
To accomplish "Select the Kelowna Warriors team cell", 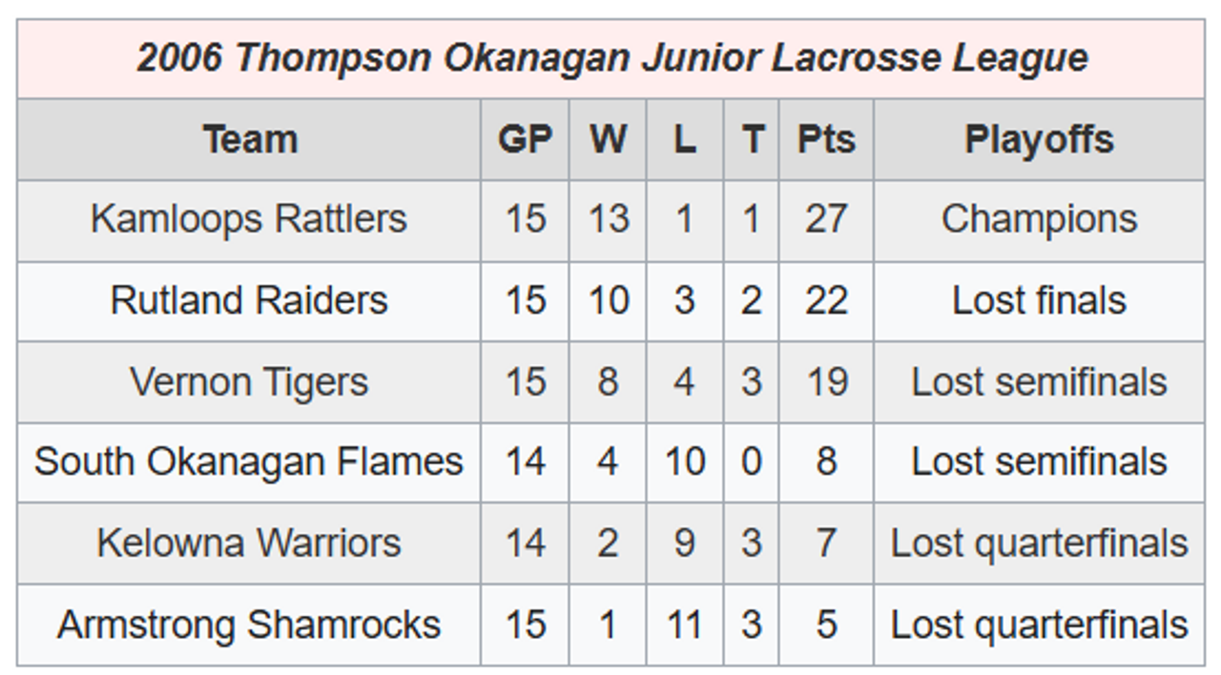I will [x=249, y=543].
